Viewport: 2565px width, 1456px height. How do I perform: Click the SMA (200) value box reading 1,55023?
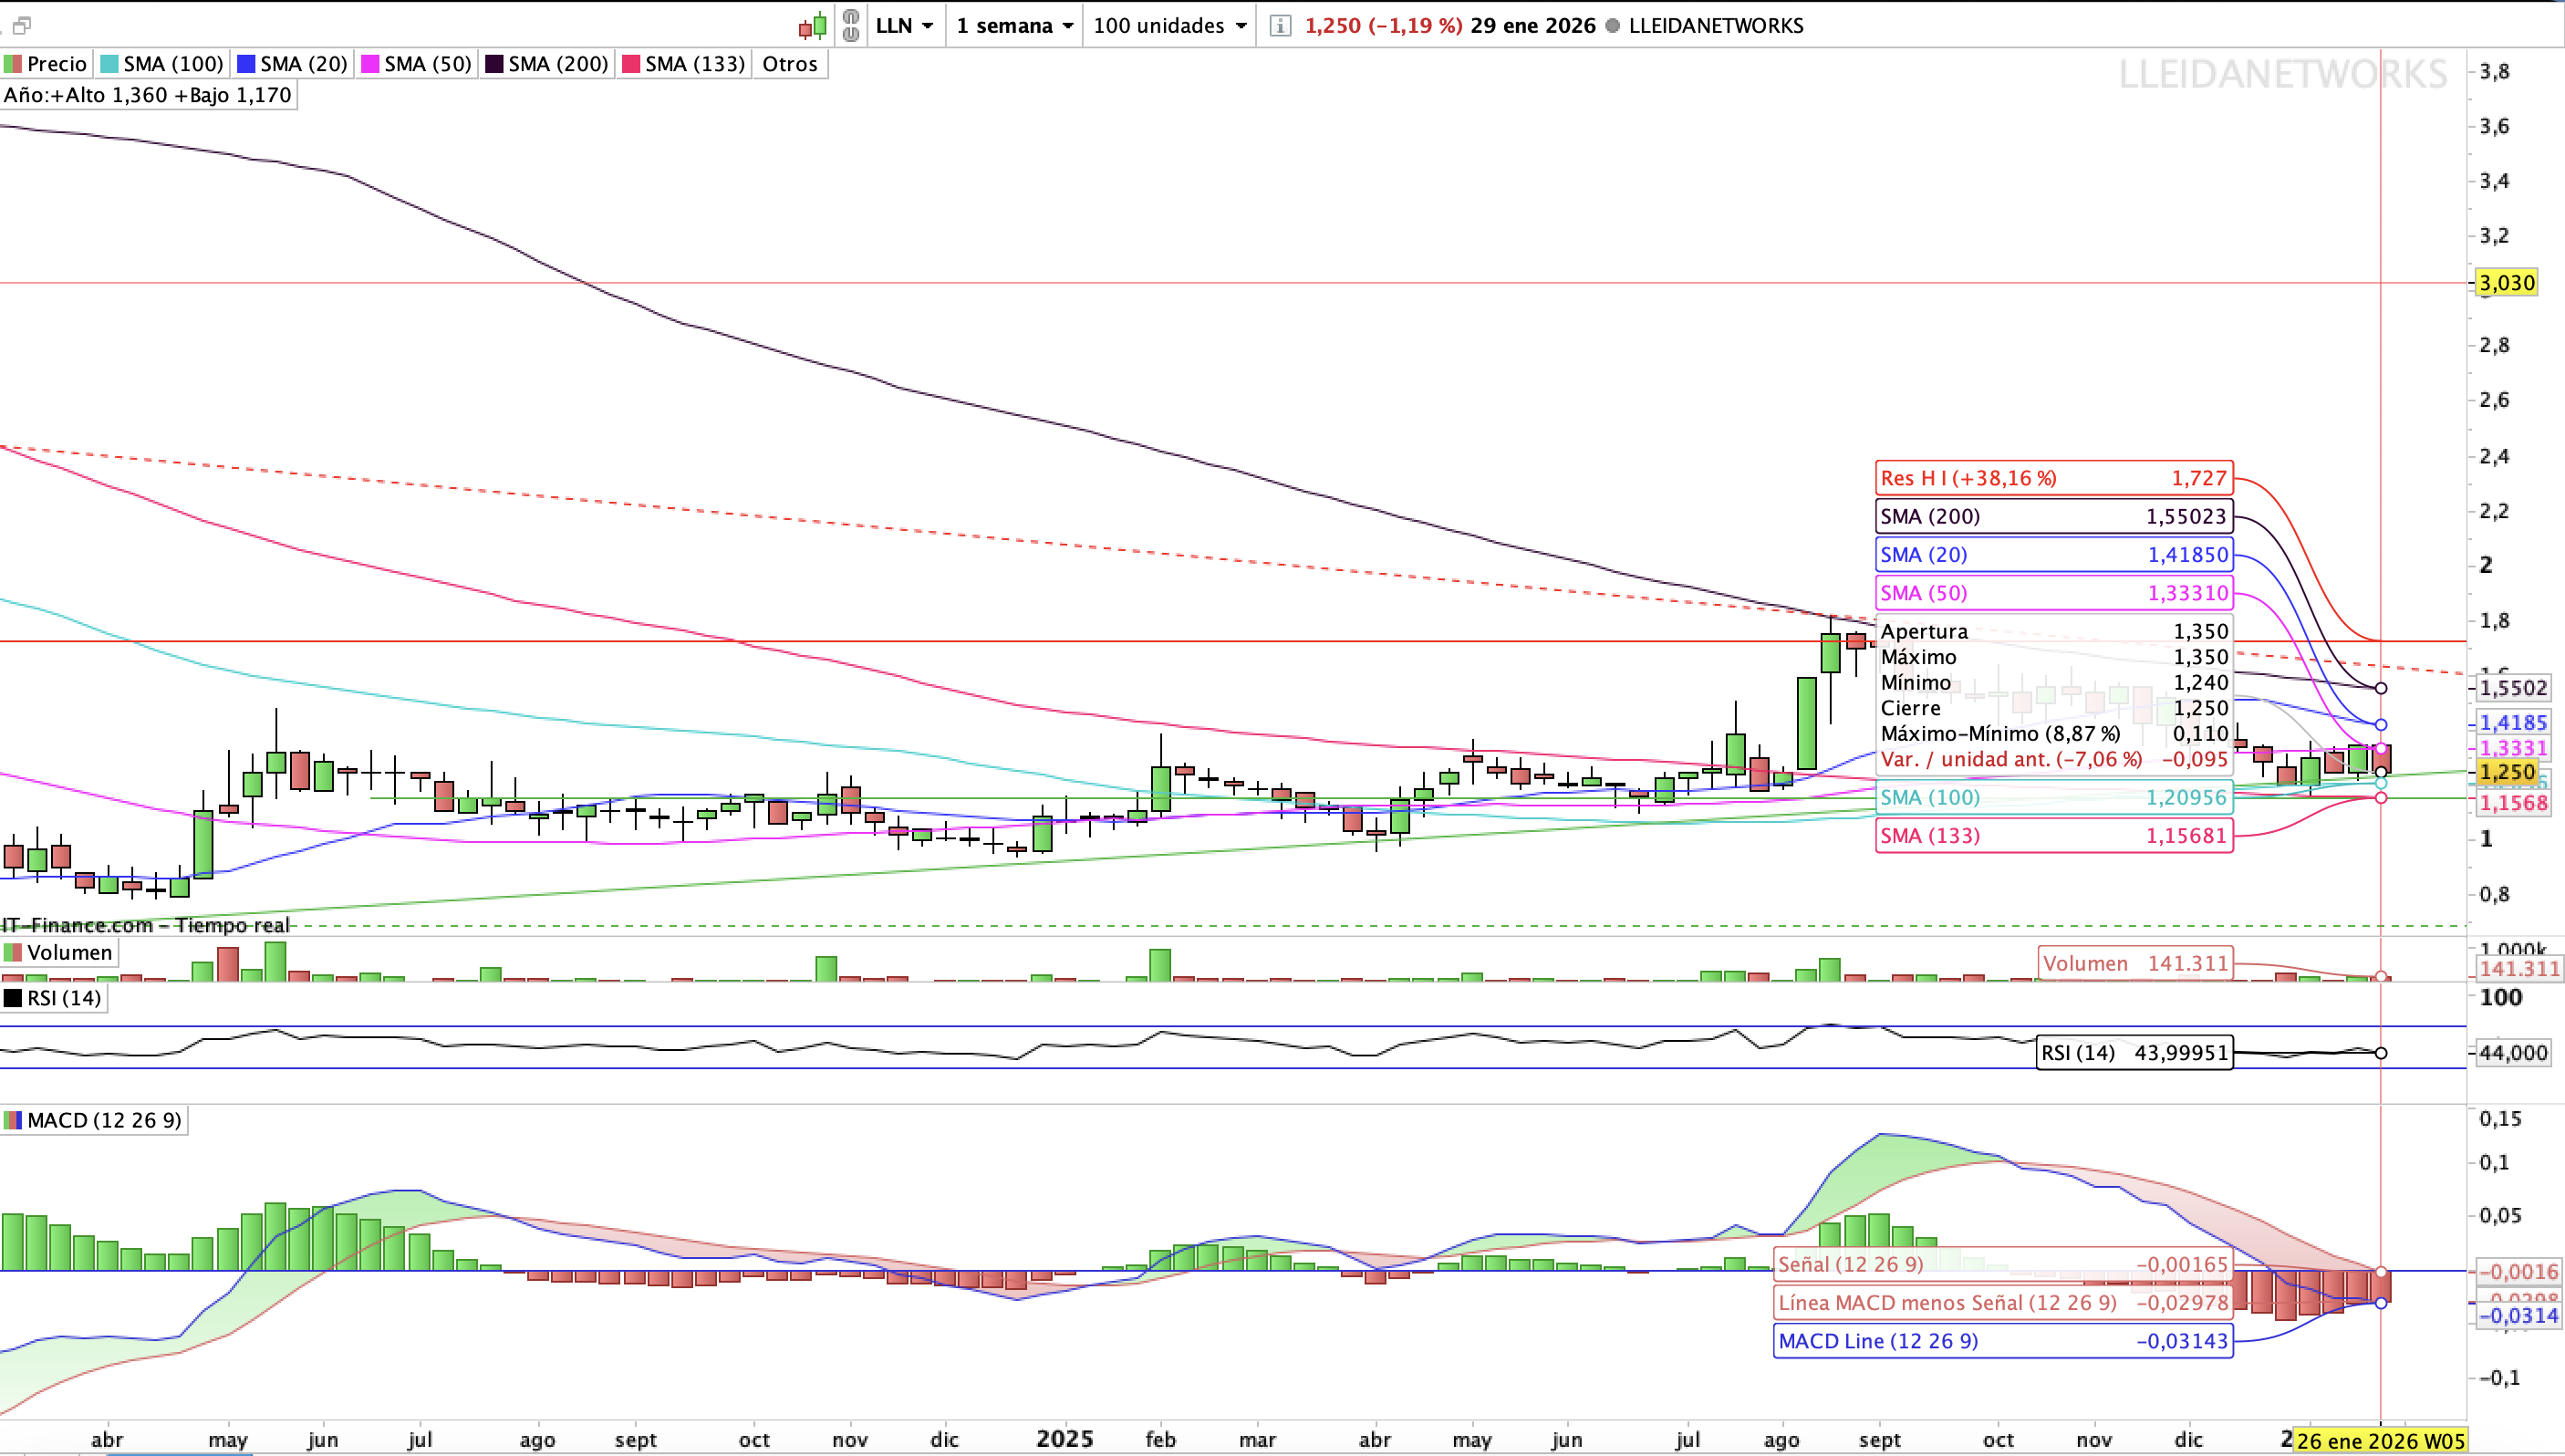[x=2053, y=516]
